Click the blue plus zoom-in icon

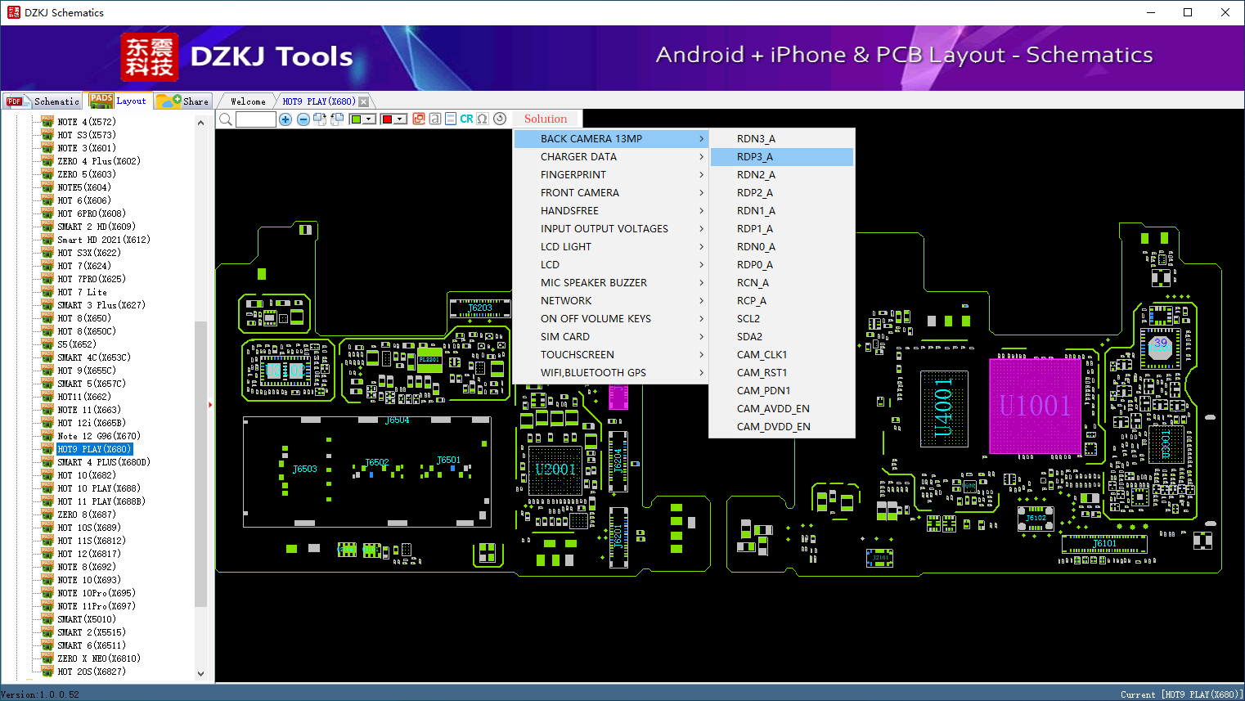click(285, 119)
